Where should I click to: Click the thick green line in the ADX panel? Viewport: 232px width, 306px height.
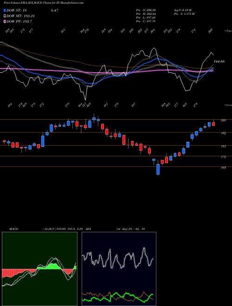pyautogui.click(x=117, y=298)
